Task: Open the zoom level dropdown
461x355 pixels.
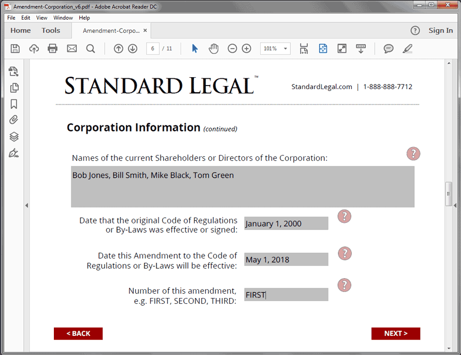Action: [x=286, y=49]
